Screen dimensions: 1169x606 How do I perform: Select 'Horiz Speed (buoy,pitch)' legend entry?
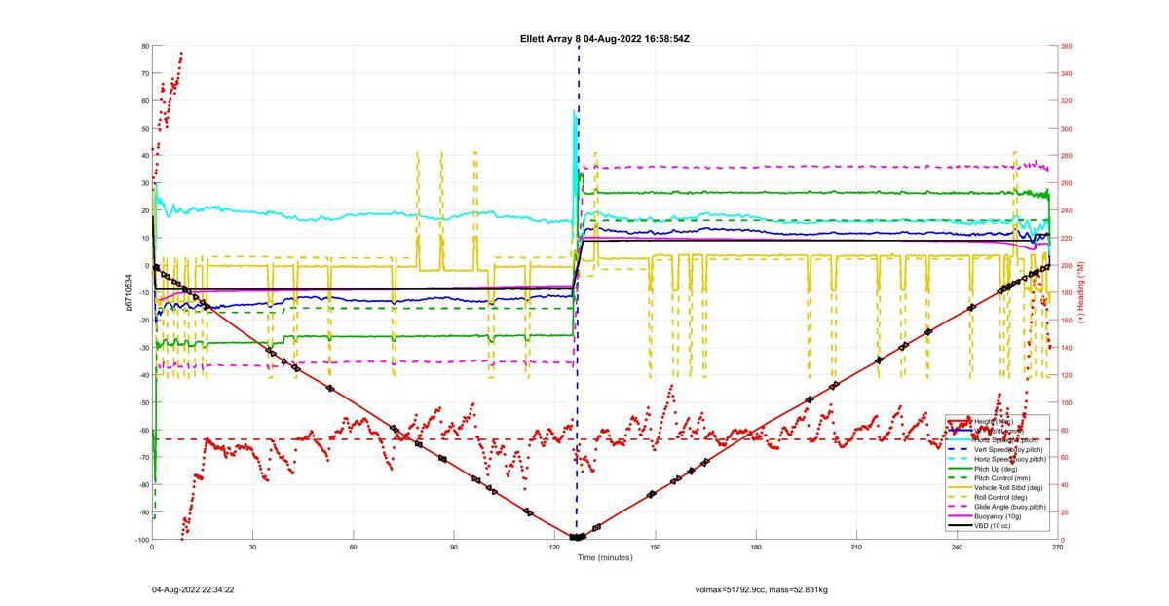pos(1010,459)
